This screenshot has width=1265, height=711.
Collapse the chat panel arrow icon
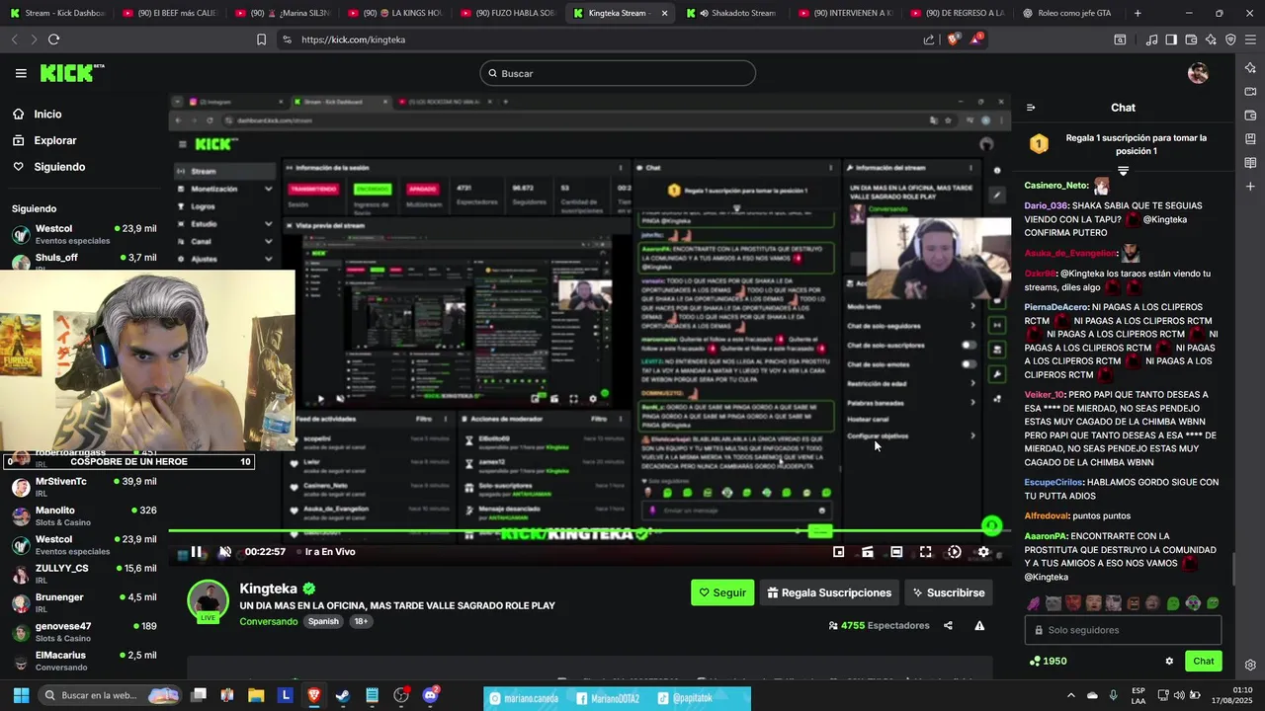click(1031, 108)
